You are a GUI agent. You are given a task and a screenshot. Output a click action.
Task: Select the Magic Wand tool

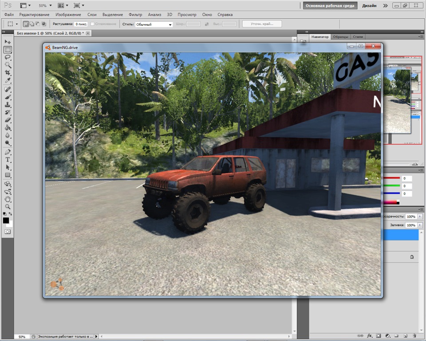click(8, 65)
